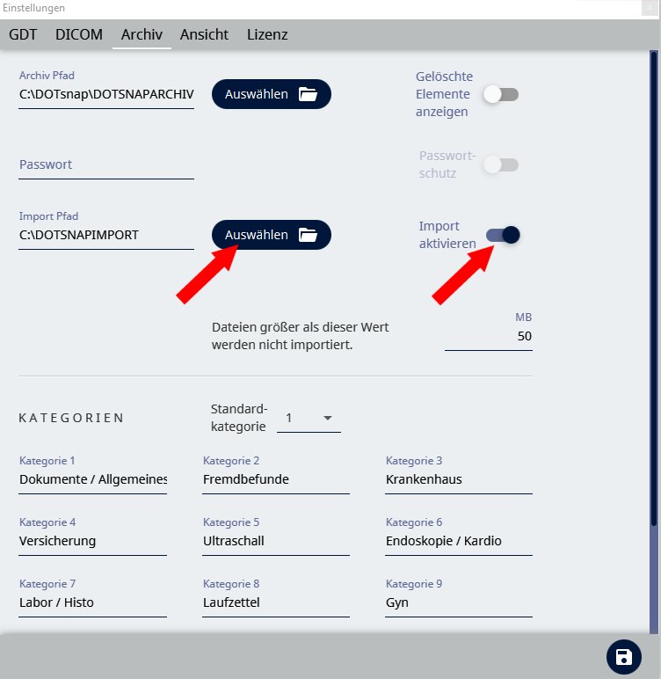This screenshot has height=679, width=661.
Task: Click the Kategorie 5 Ultraschall field
Action: pos(275,541)
